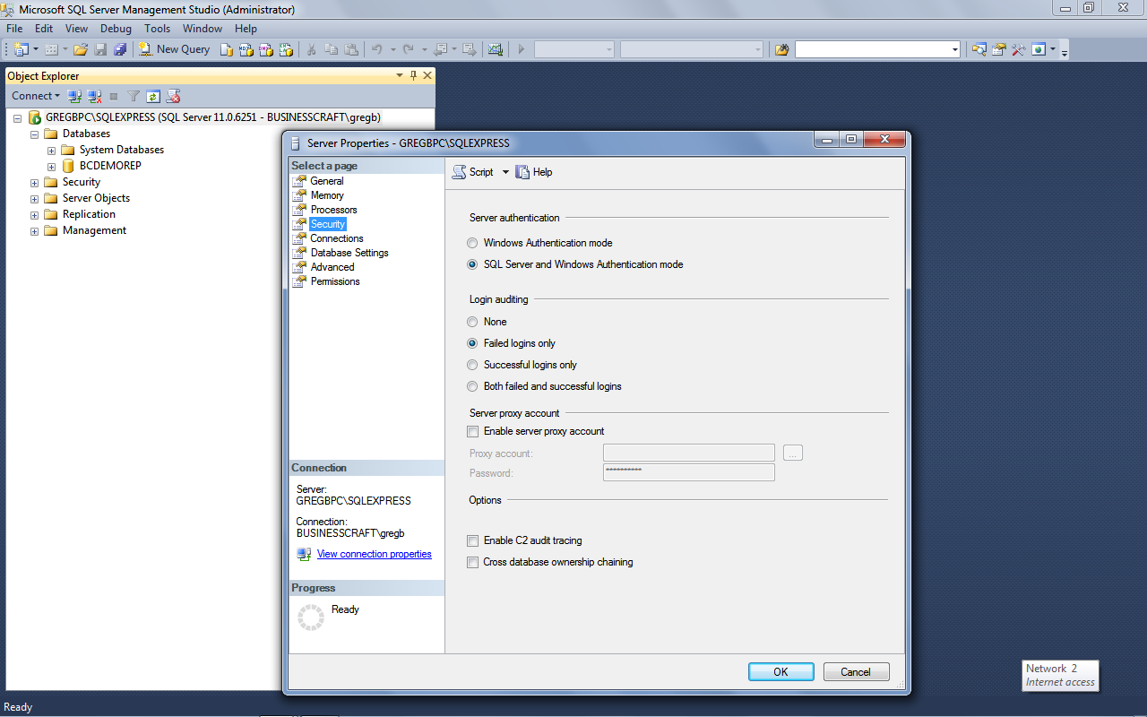
Task: Select the Memory page
Action: point(327,195)
